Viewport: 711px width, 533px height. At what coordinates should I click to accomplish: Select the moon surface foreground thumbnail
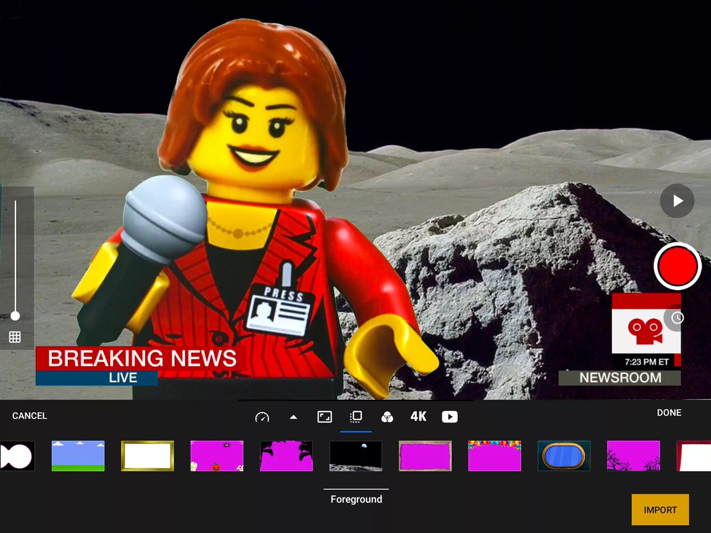pos(356,456)
